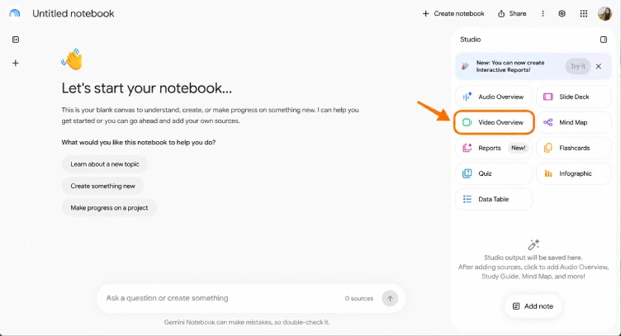Open the Mind Map option
This screenshot has height=336, width=621.
click(x=574, y=122)
